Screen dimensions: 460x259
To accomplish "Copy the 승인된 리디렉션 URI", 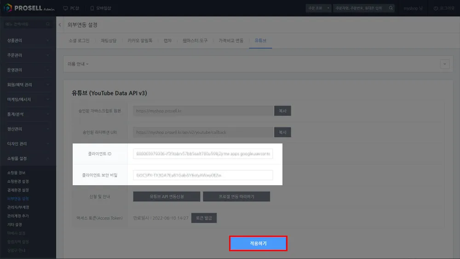I will point(282,132).
